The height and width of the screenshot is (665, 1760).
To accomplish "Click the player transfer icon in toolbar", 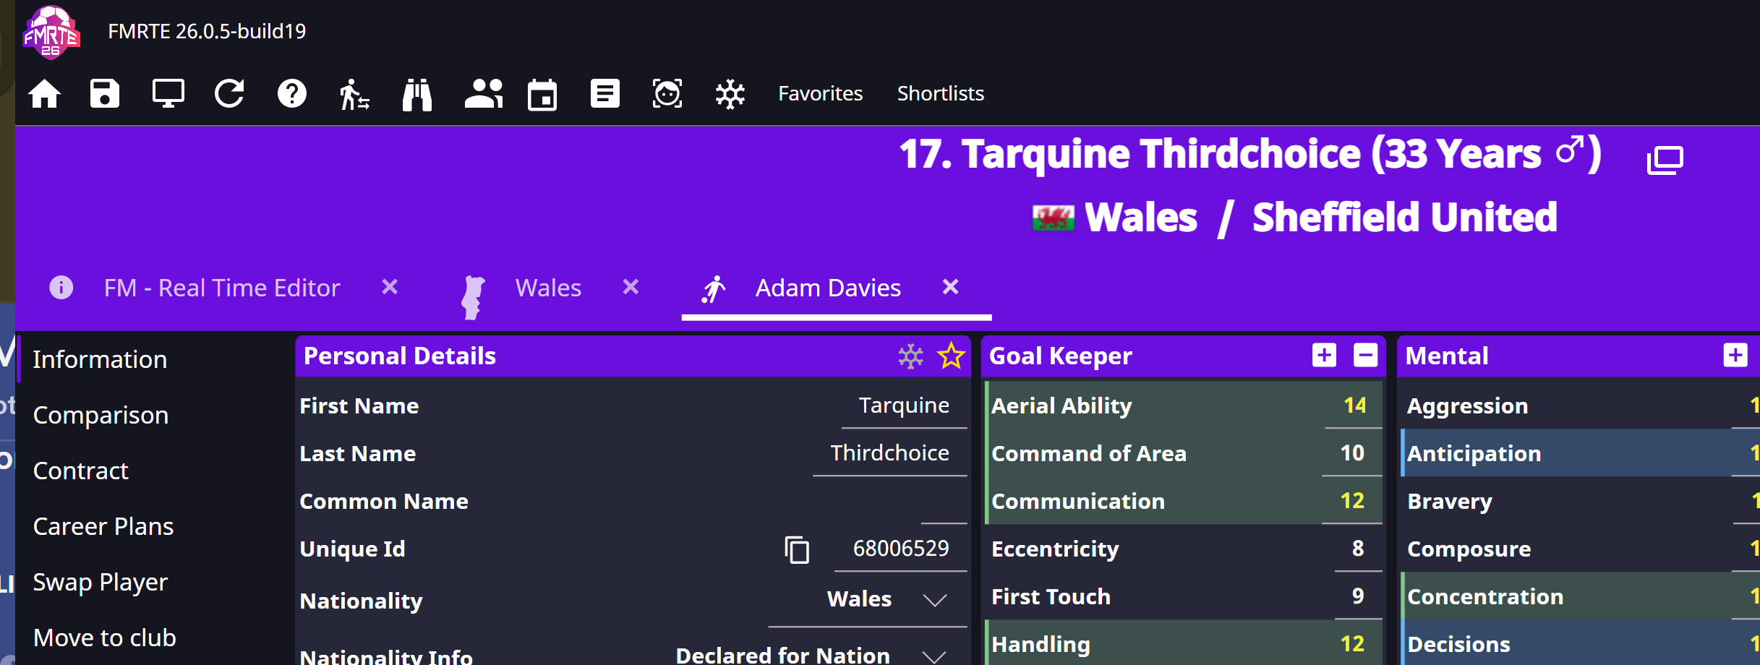I will click(354, 94).
